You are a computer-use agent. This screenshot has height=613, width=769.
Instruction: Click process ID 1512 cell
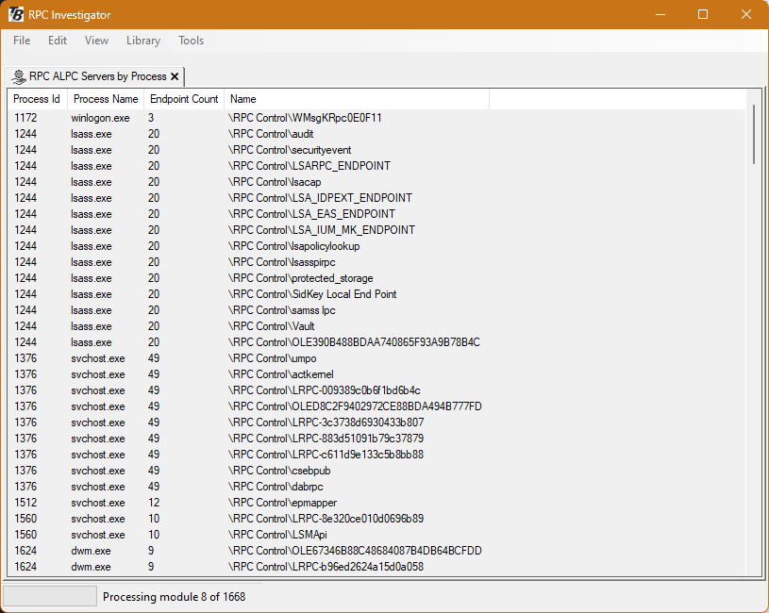click(x=25, y=503)
